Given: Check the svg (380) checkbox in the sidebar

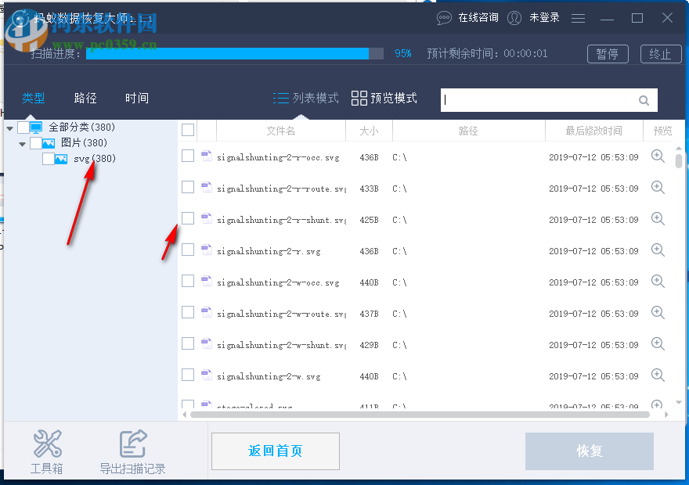Looking at the screenshot, I should (x=47, y=158).
